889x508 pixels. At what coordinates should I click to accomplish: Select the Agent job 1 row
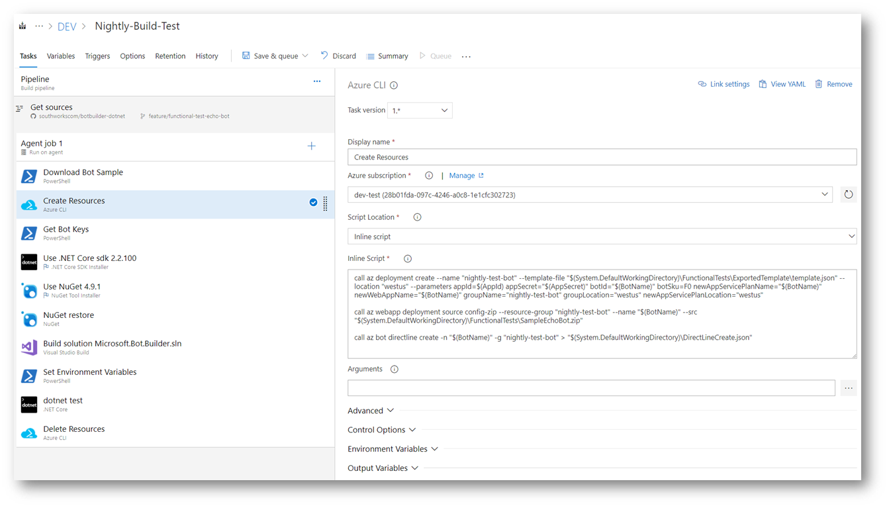click(175, 147)
